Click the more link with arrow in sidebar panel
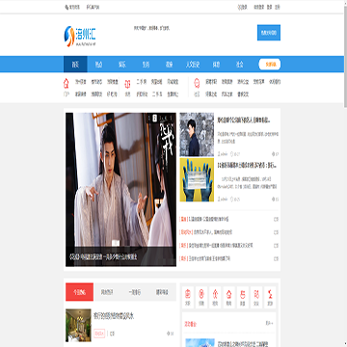The height and width of the screenshot is (347, 347). pyautogui.click(x=269, y=323)
